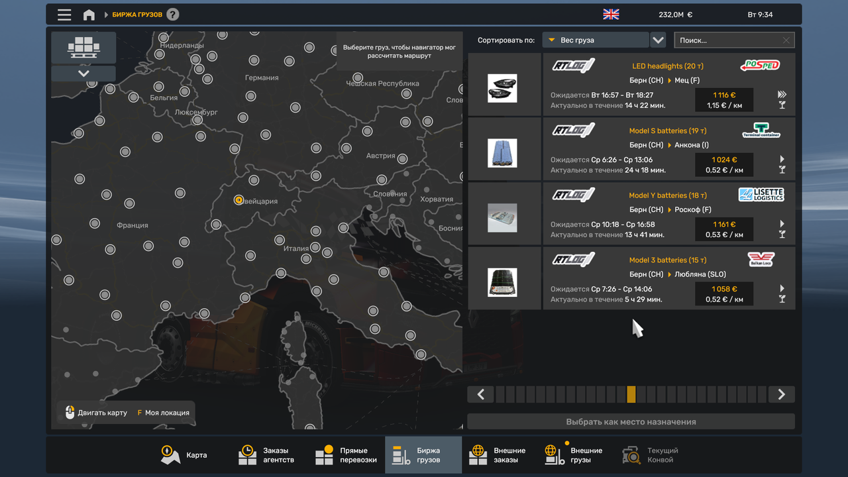Open Прямые перевозки section
848x477 pixels.
coord(346,454)
